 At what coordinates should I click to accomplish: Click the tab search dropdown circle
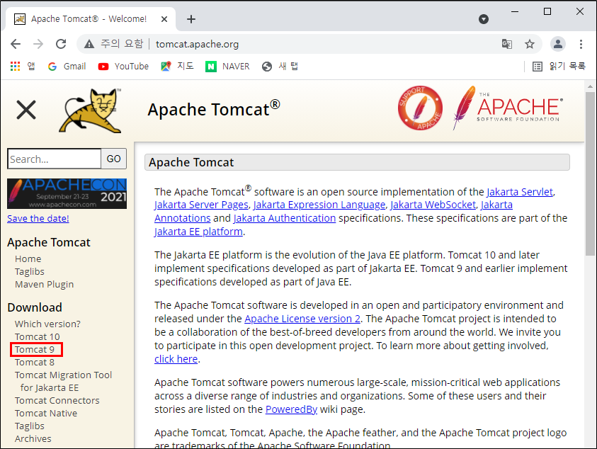click(484, 19)
